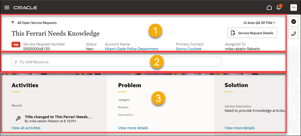Click the wrench activity icon
Image resolution: width=301 pixels, height=136 pixels.
(18, 119)
